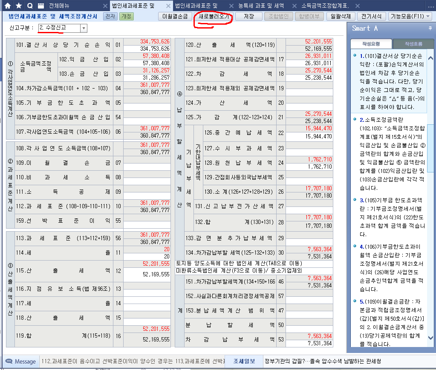Click 129.간접회사등외국납부세액 input field

(309, 181)
